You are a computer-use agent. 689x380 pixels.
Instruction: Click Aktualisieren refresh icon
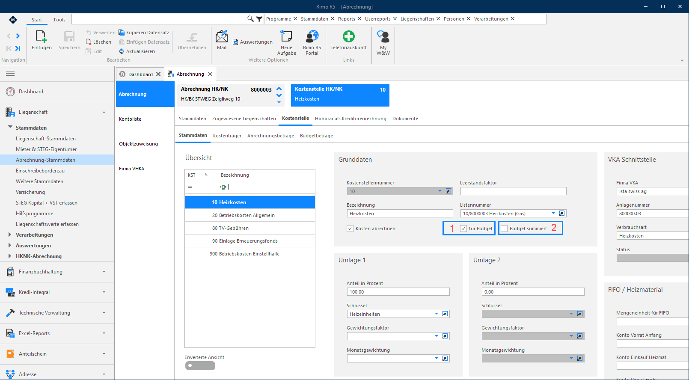click(122, 51)
